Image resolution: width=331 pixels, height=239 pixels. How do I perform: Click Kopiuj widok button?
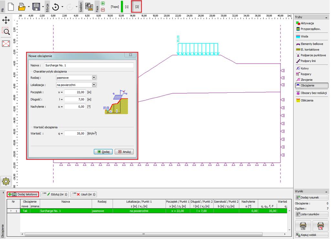pos(312,235)
